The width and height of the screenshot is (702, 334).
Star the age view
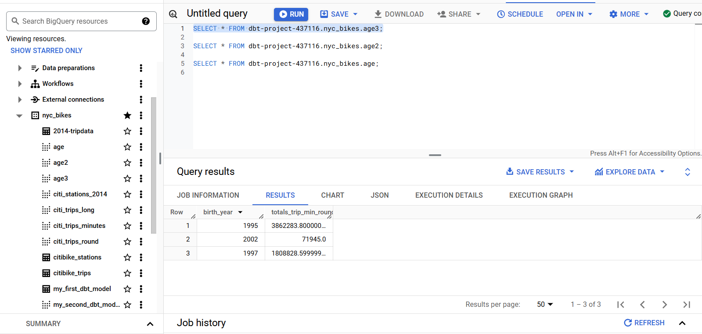click(x=127, y=147)
